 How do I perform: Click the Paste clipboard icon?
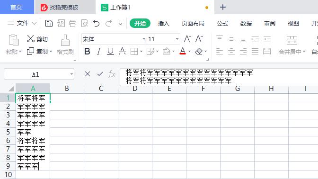click(x=14, y=40)
